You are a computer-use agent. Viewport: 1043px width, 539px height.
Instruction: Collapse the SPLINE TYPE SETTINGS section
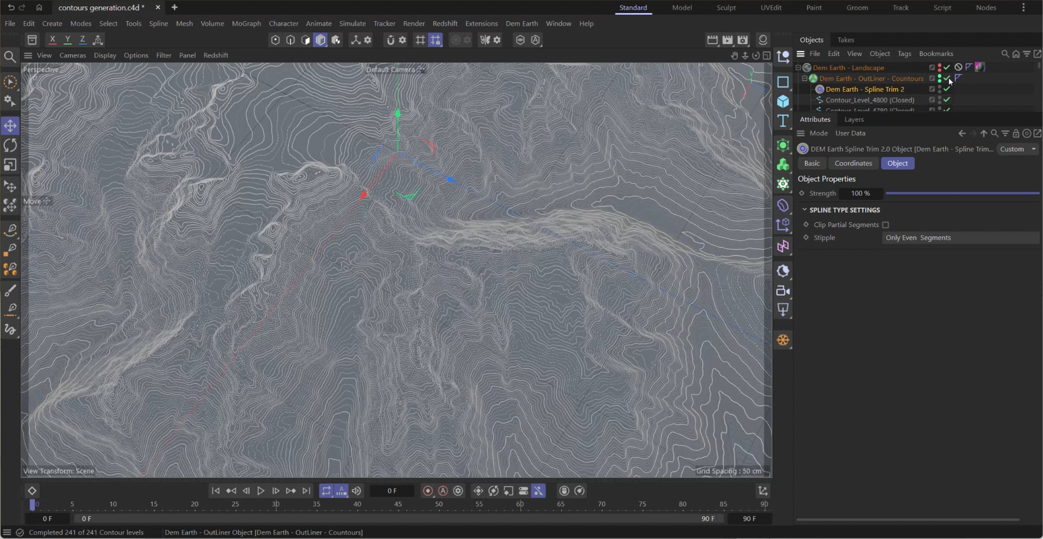click(x=804, y=210)
